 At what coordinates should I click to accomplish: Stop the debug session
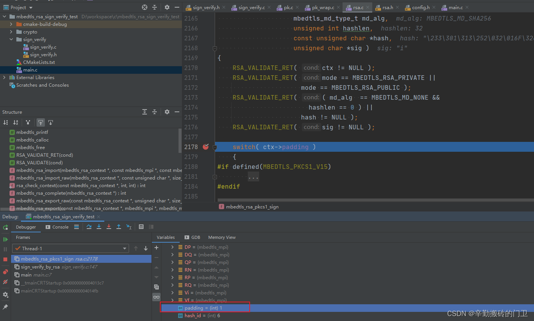tap(5, 259)
